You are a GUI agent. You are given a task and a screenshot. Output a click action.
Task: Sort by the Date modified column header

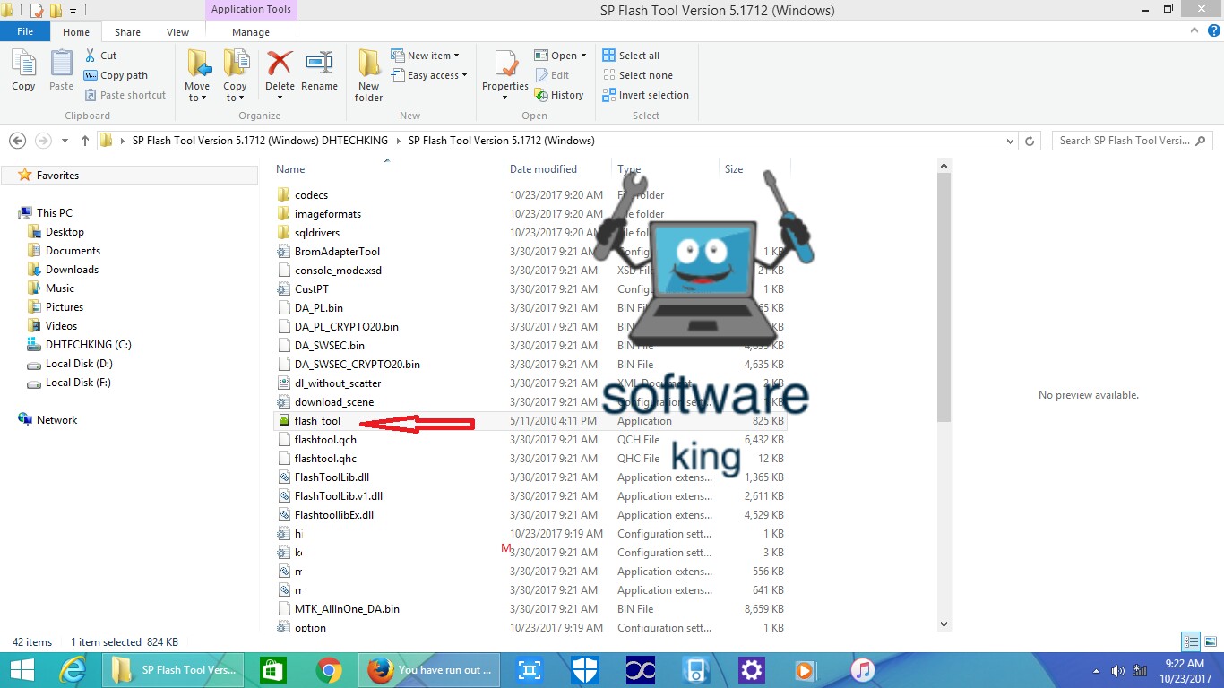coord(543,169)
